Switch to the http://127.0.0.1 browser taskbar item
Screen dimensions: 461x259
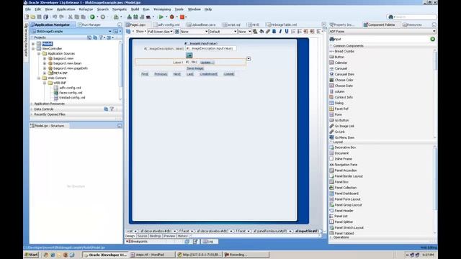click(x=200, y=255)
